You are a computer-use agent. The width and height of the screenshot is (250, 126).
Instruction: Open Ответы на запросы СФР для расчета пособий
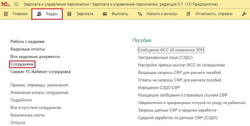tap(179, 80)
